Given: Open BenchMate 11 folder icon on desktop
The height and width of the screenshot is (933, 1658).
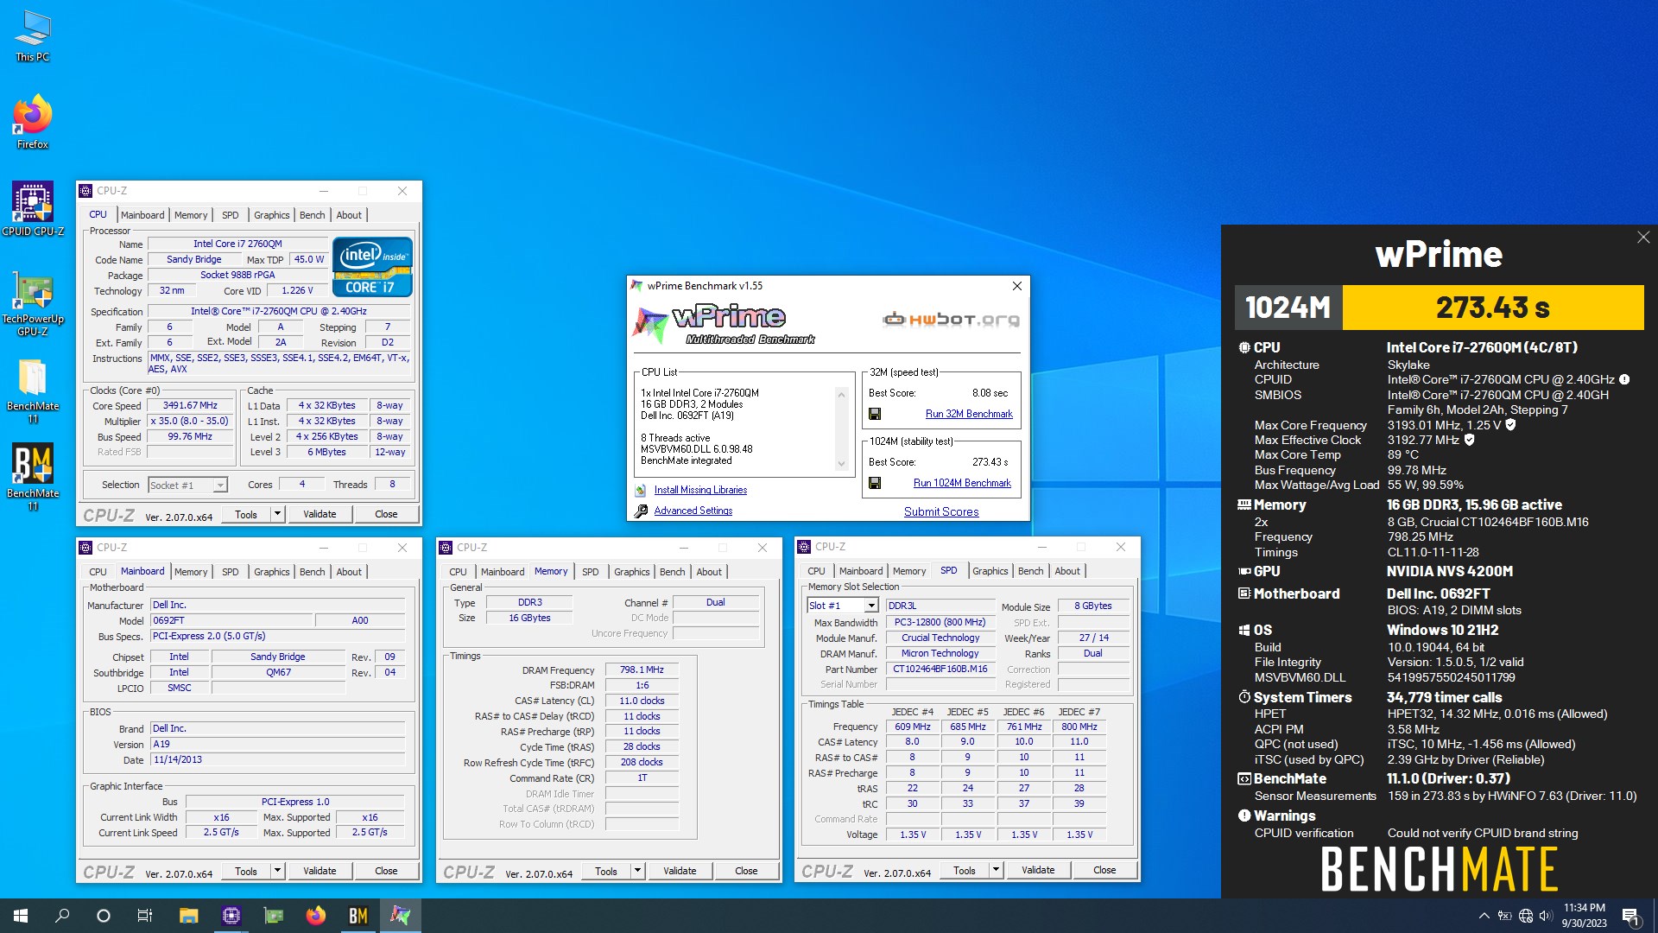Looking at the screenshot, I should (x=33, y=390).
